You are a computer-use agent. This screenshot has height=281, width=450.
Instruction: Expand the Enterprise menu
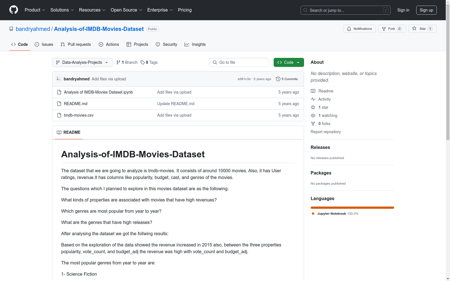[x=160, y=10]
